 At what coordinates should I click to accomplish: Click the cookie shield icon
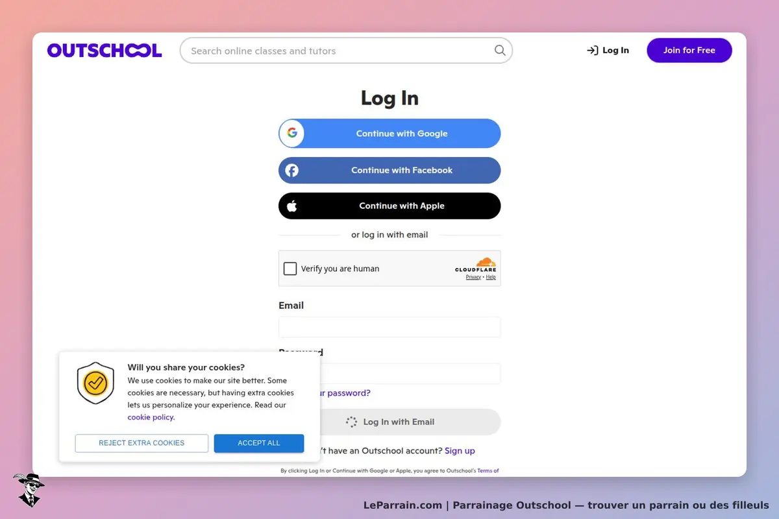95,383
